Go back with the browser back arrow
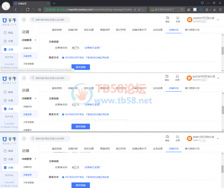The image size is (224, 188). [x=16, y=10]
